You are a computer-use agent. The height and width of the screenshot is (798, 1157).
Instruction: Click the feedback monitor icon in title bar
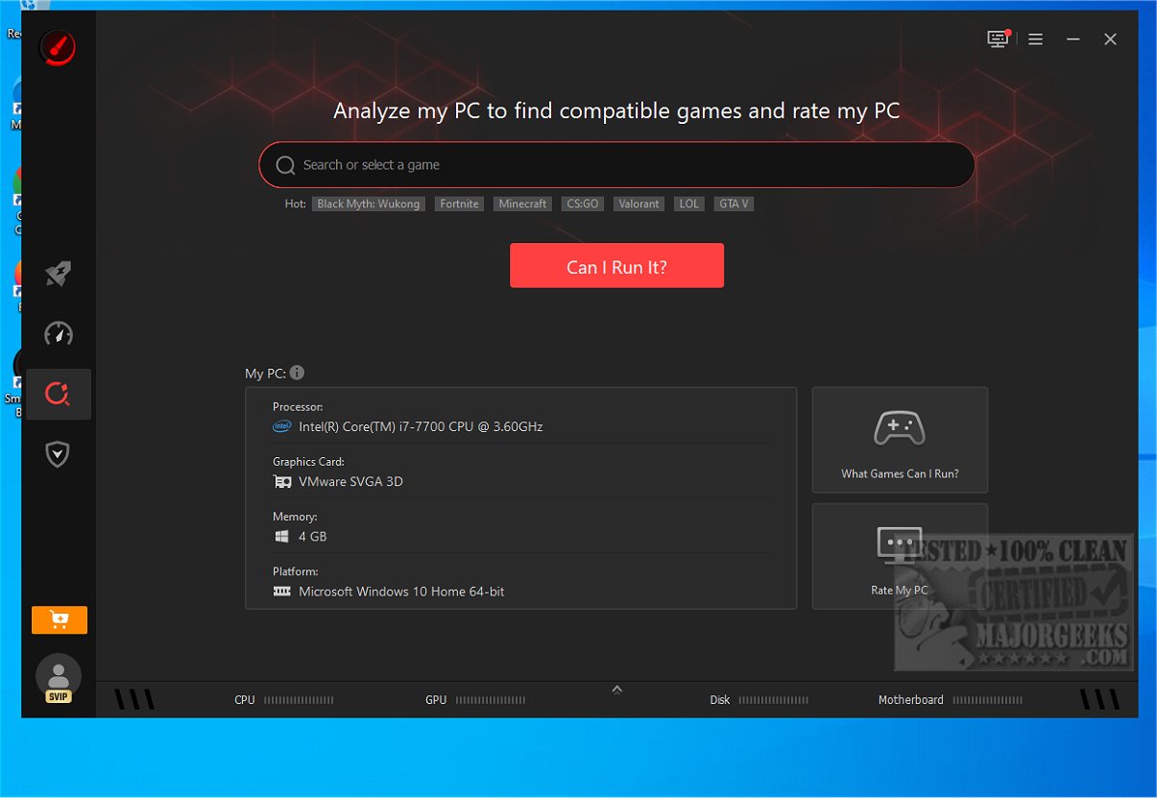pyautogui.click(x=1000, y=38)
